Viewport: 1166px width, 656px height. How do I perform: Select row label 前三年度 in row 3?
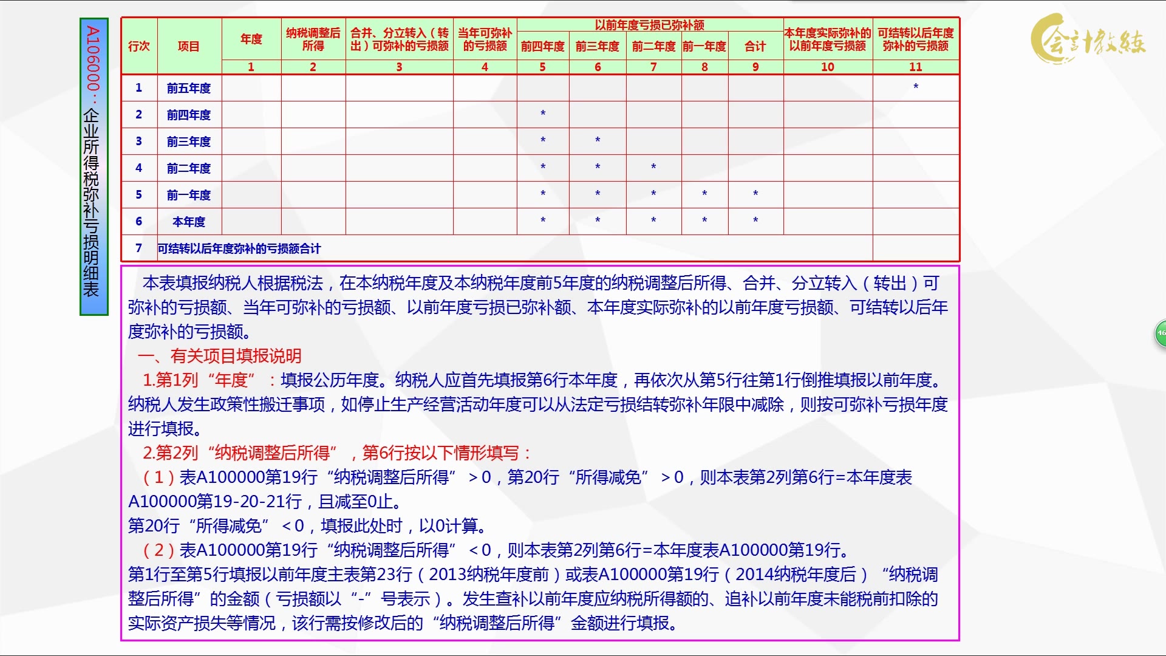(189, 142)
